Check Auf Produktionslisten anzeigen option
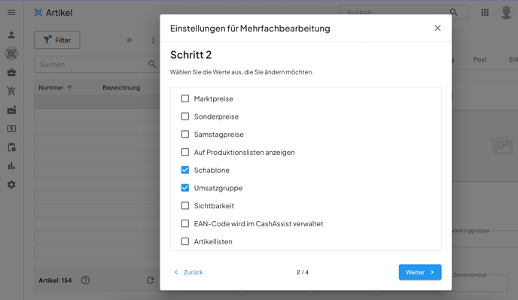This screenshot has height=300, width=518. coord(185,152)
